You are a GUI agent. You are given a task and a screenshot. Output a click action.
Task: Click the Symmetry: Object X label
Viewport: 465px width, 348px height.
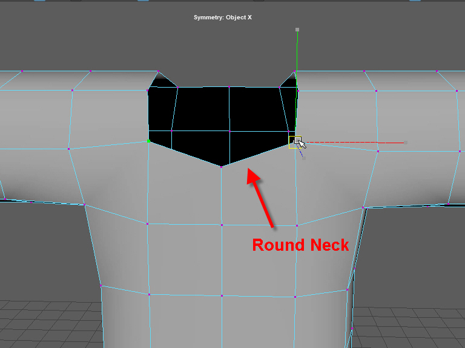(222, 18)
